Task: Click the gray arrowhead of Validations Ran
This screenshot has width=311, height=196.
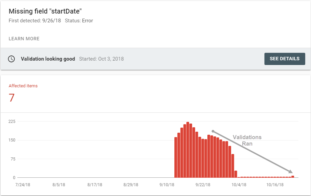Action: pos(291,171)
